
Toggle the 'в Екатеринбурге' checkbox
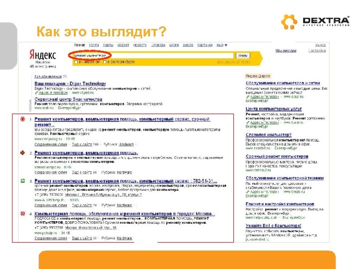pyautogui.click(x=105, y=62)
